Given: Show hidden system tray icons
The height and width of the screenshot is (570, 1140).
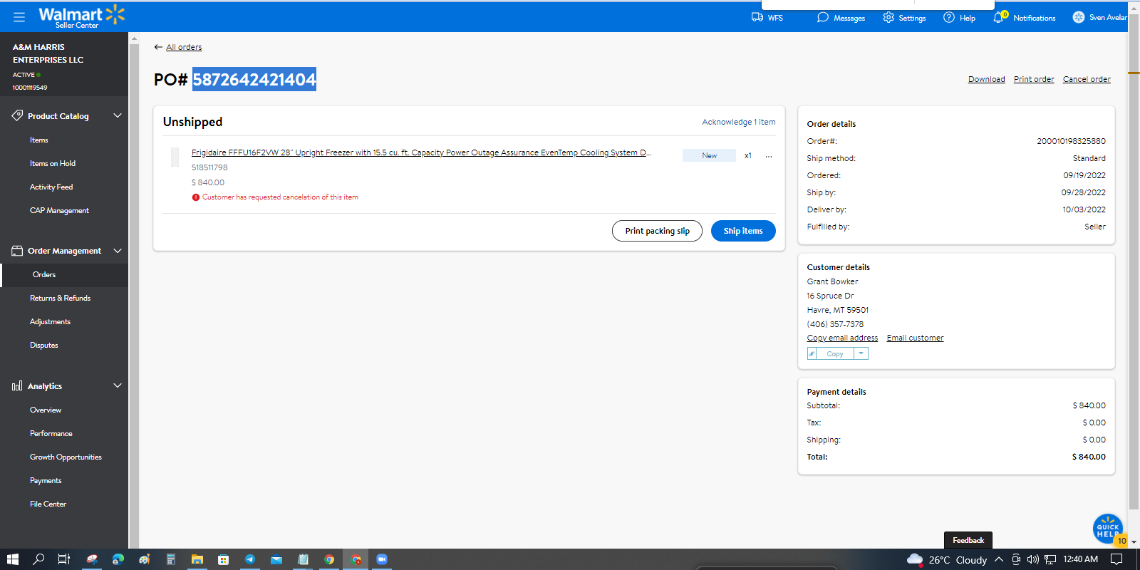Looking at the screenshot, I should pos(999,559).
